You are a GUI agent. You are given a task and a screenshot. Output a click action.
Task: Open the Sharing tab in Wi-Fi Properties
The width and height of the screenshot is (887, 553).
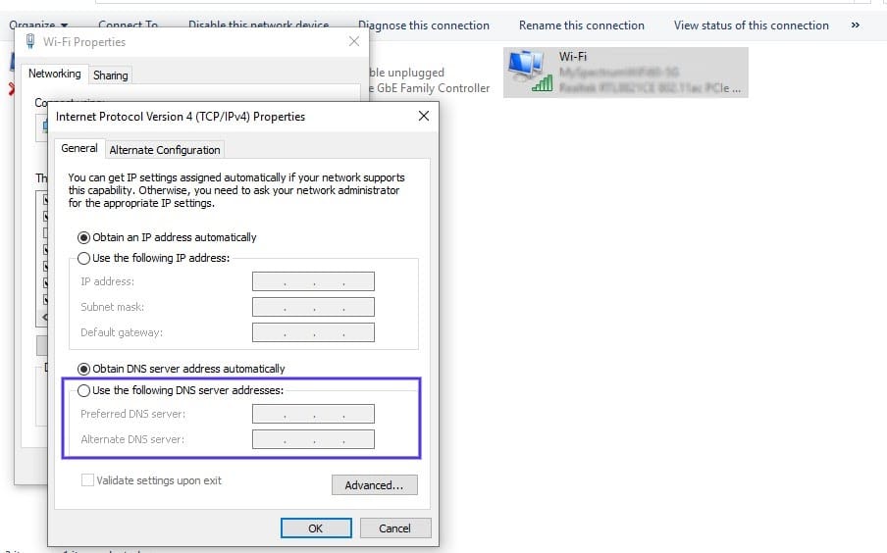(110, 75)
